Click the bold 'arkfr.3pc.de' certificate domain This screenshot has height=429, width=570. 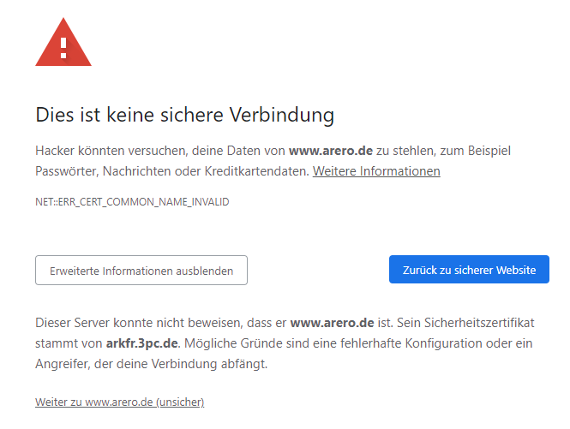(x=141, y=343)
